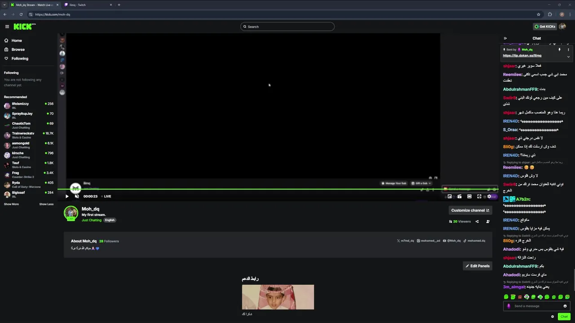Go to Home in sidebar
The height and width of the screenshot is (323, 575).
13,40
